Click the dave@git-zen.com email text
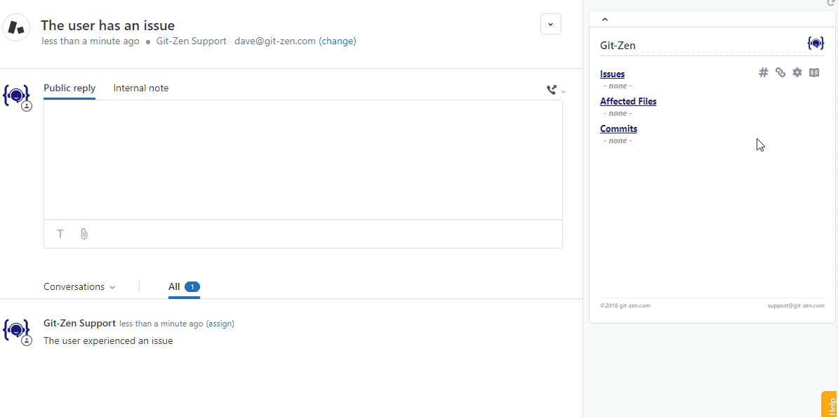Image resolution: width=838 pixels, height=417 pixels. coord(274,41)
